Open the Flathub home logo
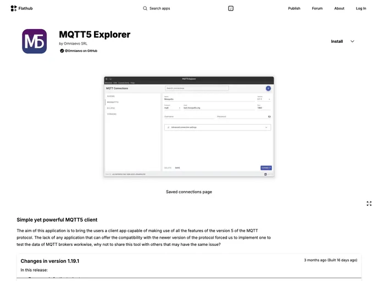 (21, 8)
